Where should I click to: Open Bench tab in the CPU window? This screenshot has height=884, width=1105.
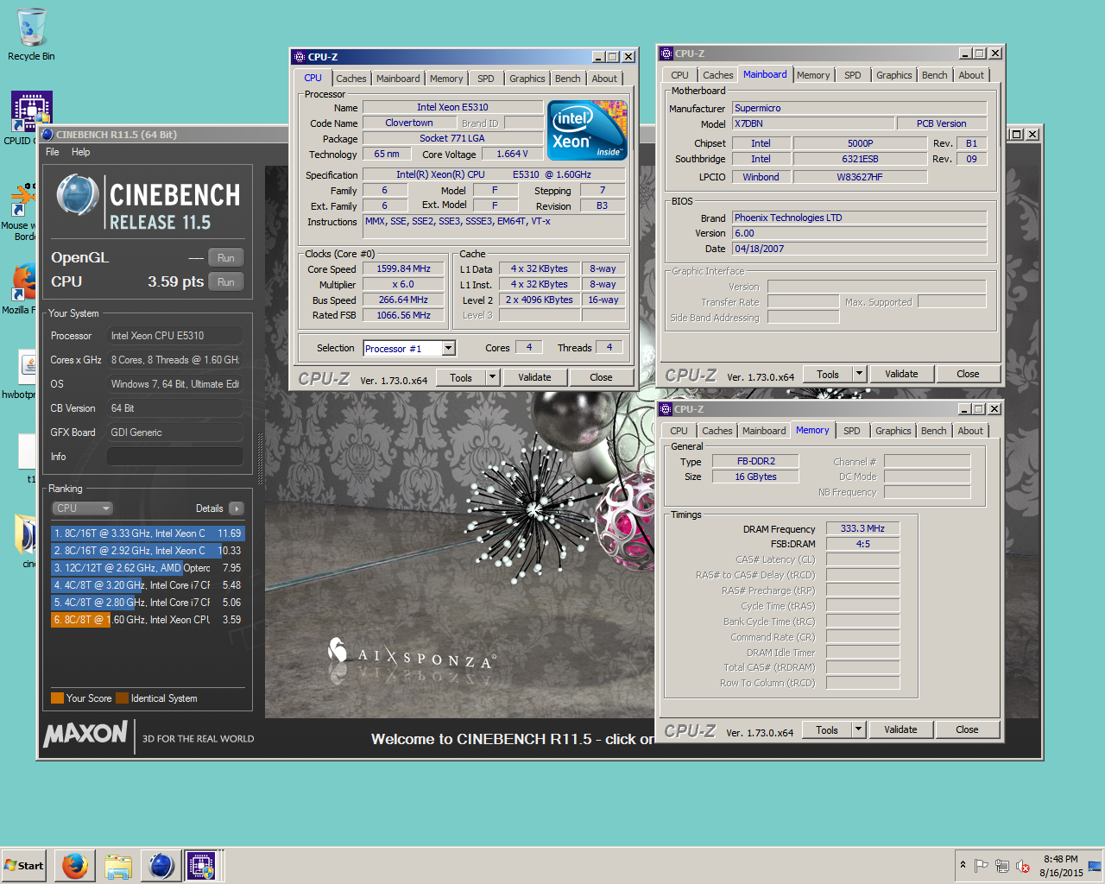(x=567, y=79)
